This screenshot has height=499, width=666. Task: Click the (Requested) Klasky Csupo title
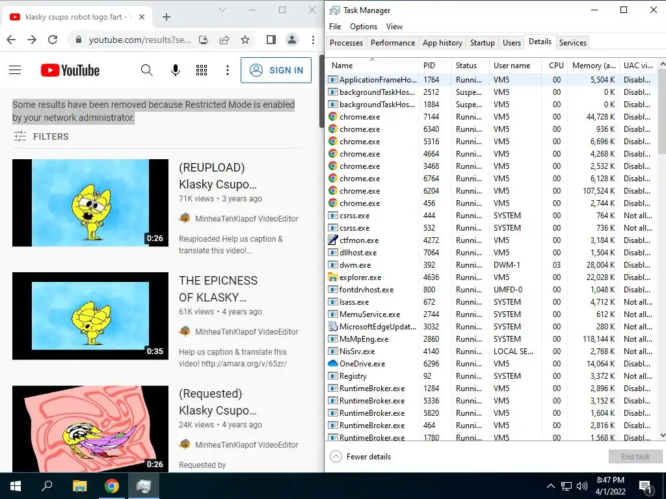pos(217,402)
